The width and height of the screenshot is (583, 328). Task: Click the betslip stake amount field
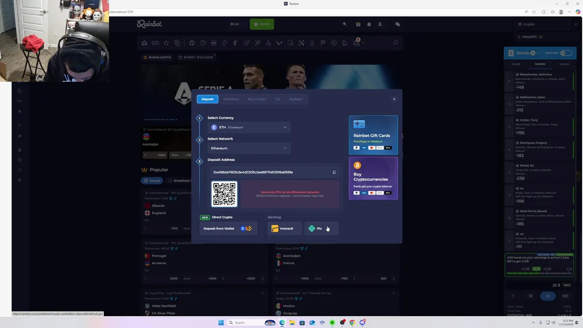[539, 285]
